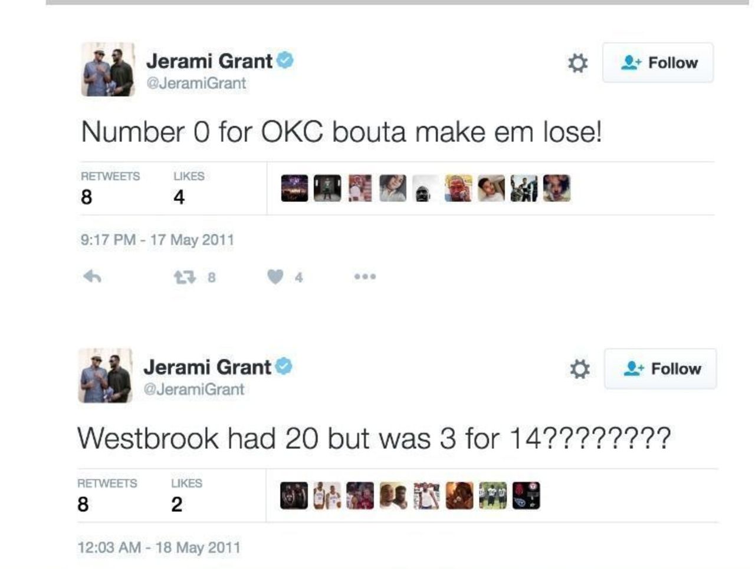Open gear settings on Westbrook tweet
Image resolution: width=755 pixels, height=569 pixels.
click(580, 369)
